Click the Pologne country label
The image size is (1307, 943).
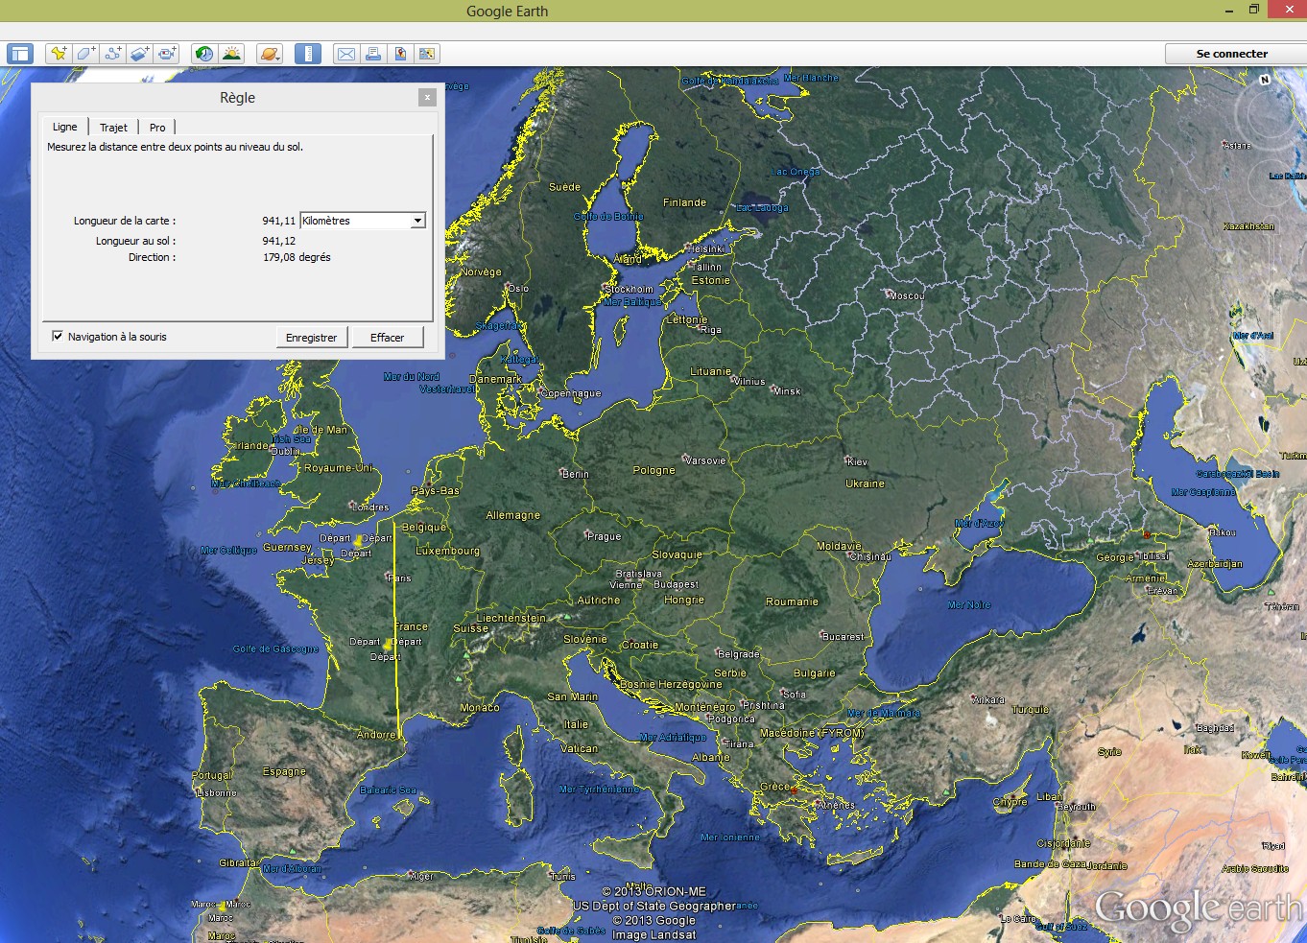tap(654, 470)
